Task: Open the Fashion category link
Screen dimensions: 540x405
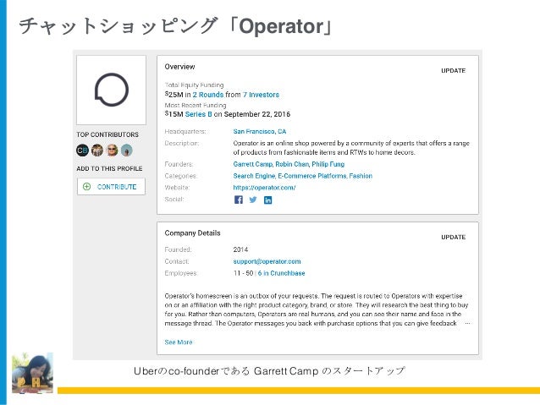Action: 361,176
